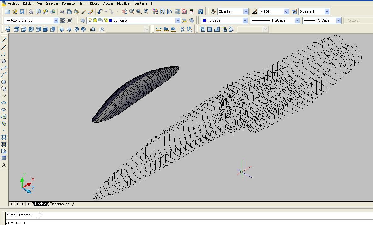Click the Save icon in standard toolbar

[22, 12]
